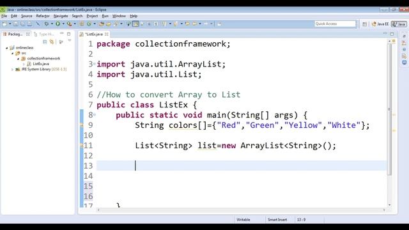Click the Last Edit Location icon
This screenshot has width=409, height=230.
point(187,24)
